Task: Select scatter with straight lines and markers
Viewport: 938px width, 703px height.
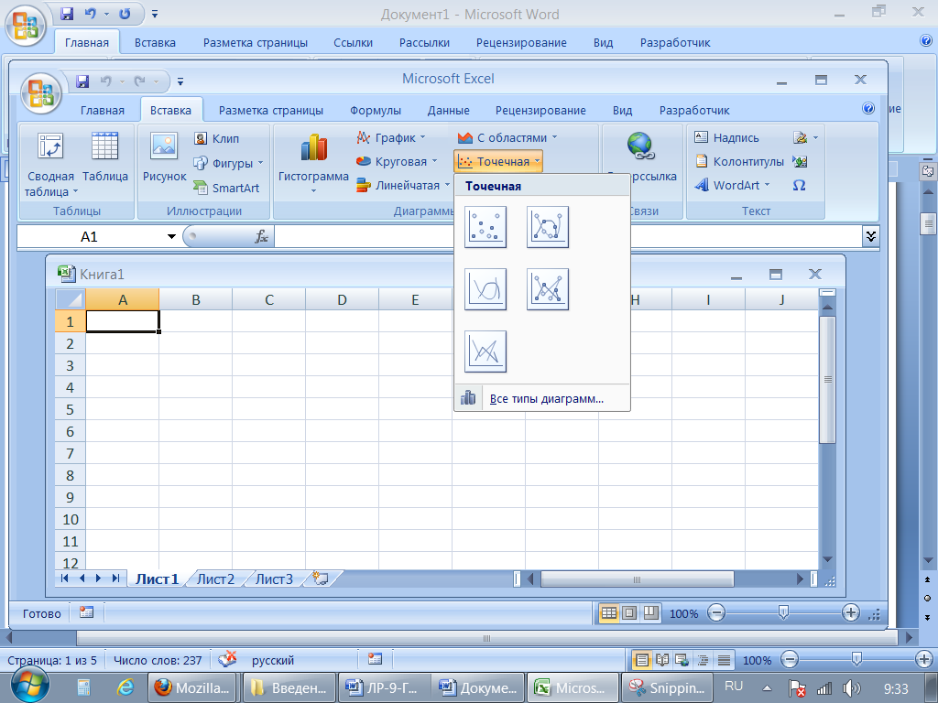Action: tap(548, 289)
